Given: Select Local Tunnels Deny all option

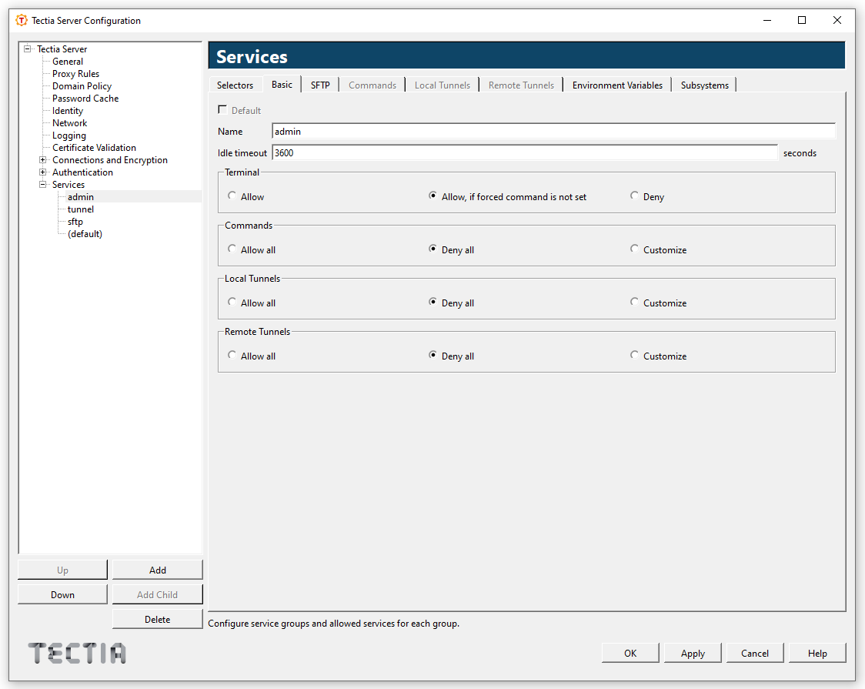Looking at the screenshot, I should click(433, 302).
